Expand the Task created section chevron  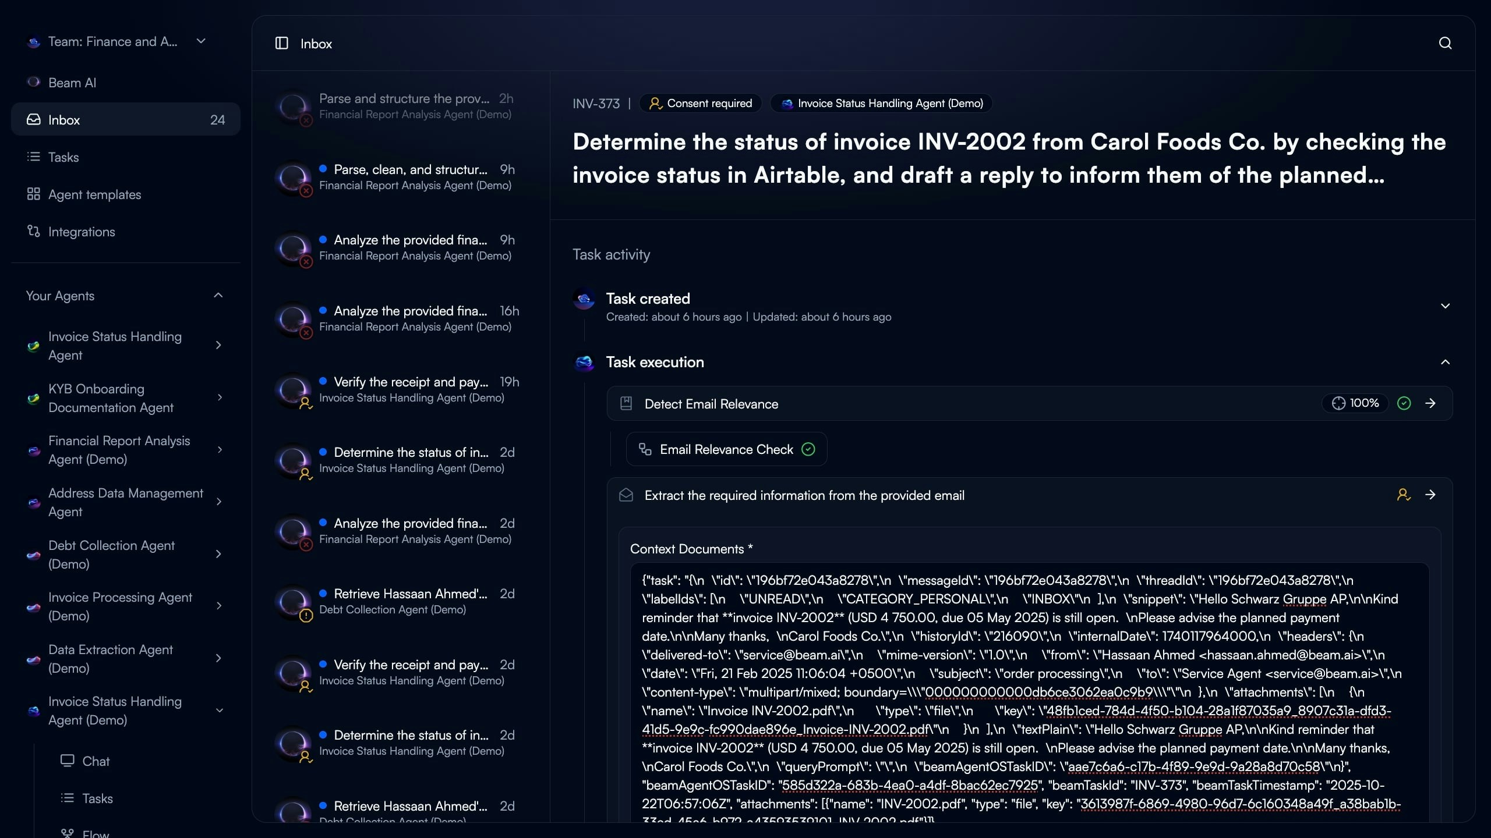click(x=1445, y=306)
